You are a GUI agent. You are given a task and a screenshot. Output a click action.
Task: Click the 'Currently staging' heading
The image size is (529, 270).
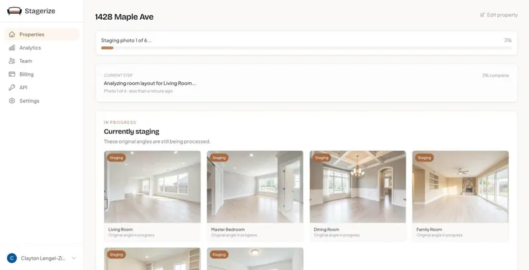pos(132,131)
